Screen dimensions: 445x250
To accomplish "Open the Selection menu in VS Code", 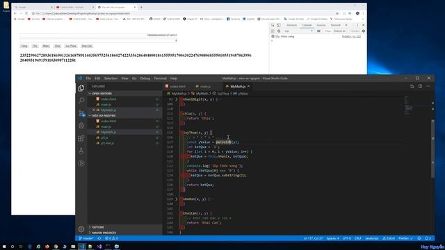I will click(111, 78).
